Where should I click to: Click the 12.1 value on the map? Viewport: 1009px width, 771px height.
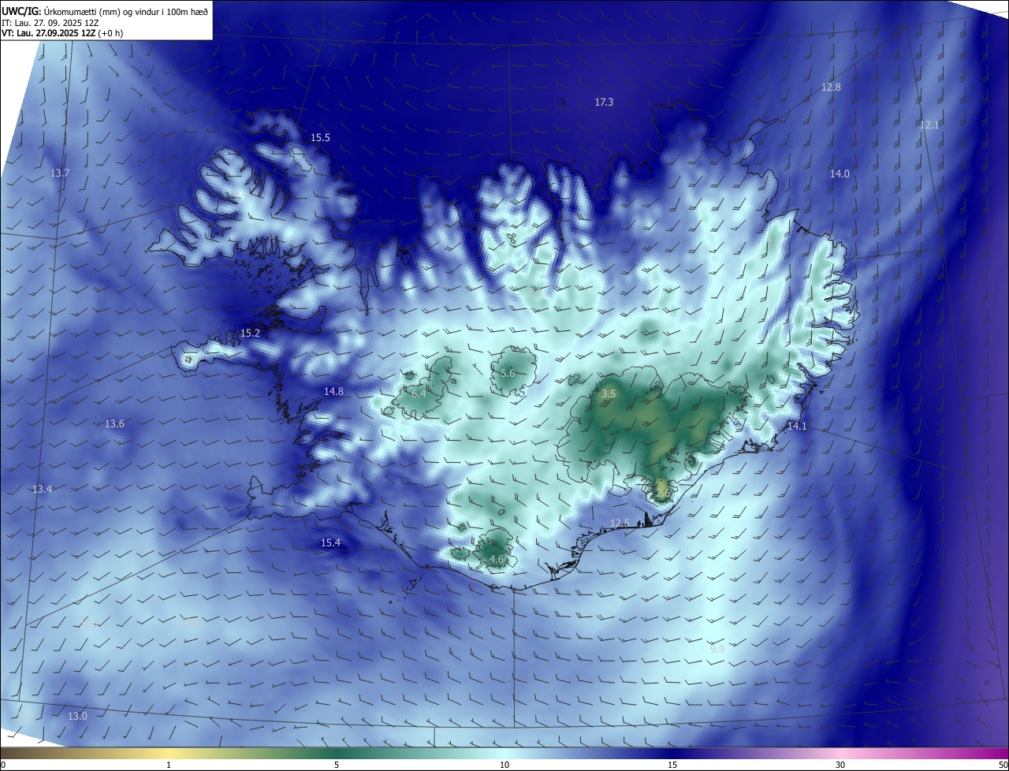(x=929, y=125)
